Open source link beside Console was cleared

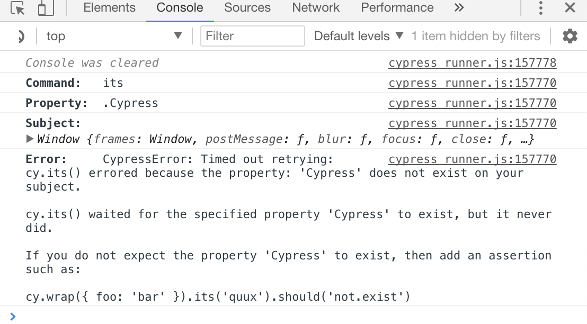pyautogui.click(x=472, y=63)
